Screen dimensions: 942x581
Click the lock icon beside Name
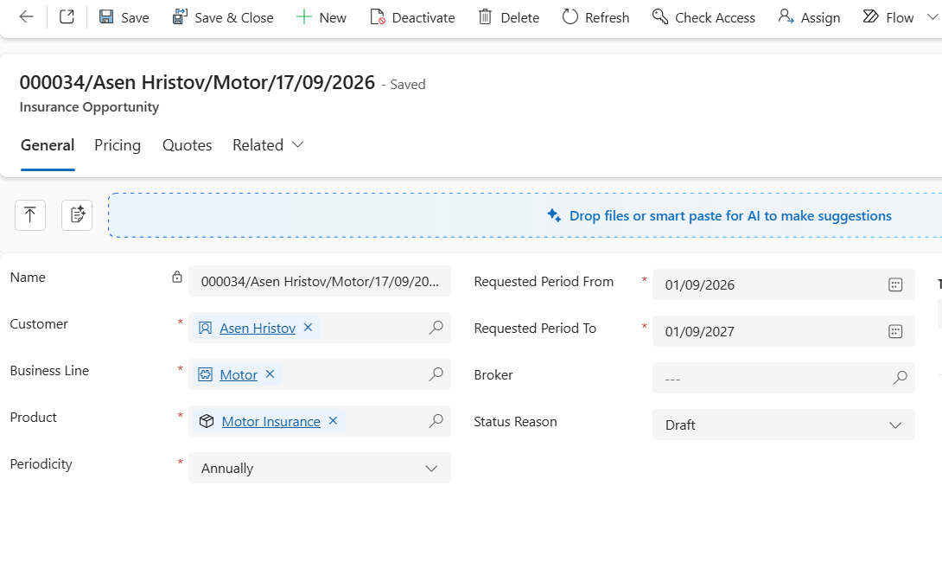(176, 277)
